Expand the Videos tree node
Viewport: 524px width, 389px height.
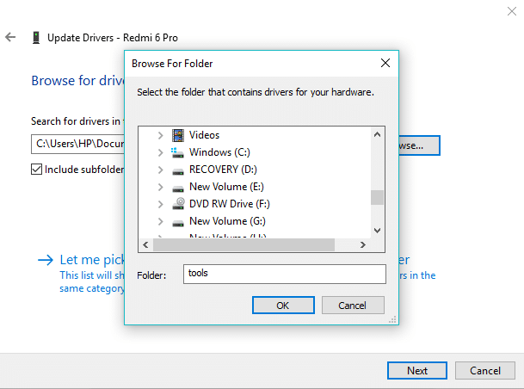[160, 135]
